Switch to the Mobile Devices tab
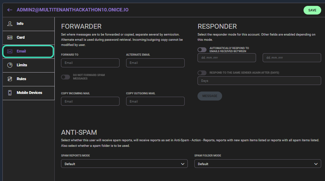 [x=29, y=93]
